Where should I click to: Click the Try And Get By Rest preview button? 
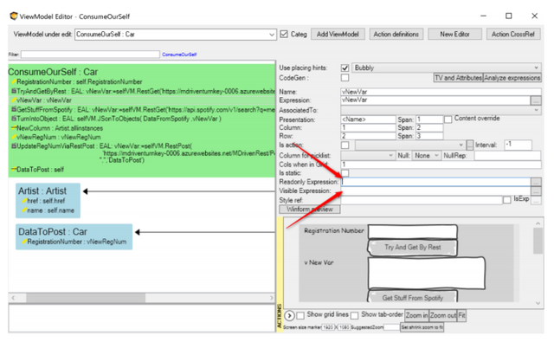click(412, 248)
